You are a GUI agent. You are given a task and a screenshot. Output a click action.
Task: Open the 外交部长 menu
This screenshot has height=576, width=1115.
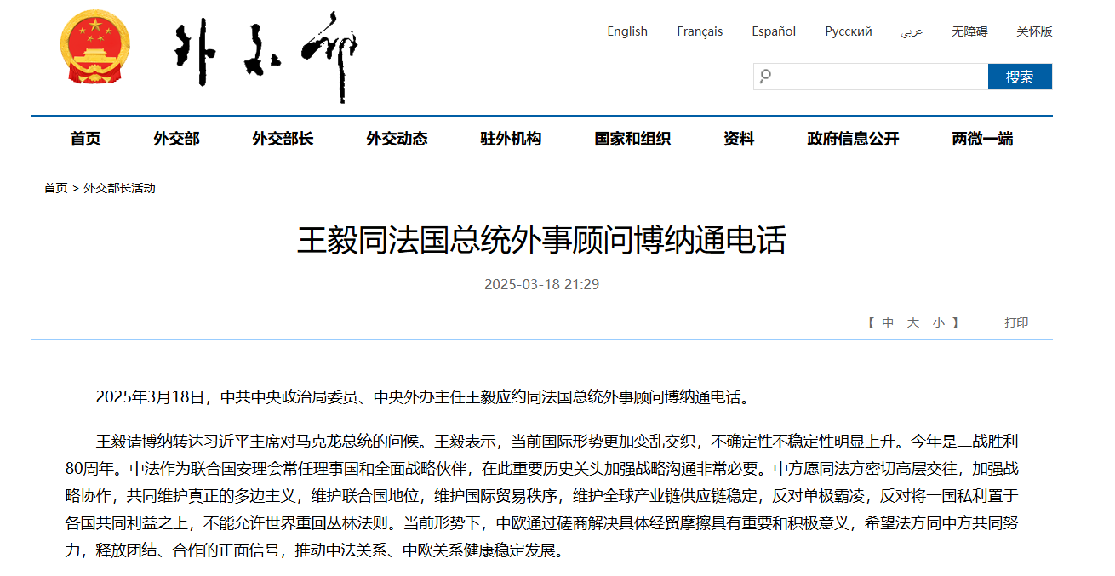tap(283, 139)
